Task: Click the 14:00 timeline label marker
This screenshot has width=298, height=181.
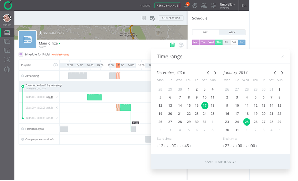Action: [136, 123]
